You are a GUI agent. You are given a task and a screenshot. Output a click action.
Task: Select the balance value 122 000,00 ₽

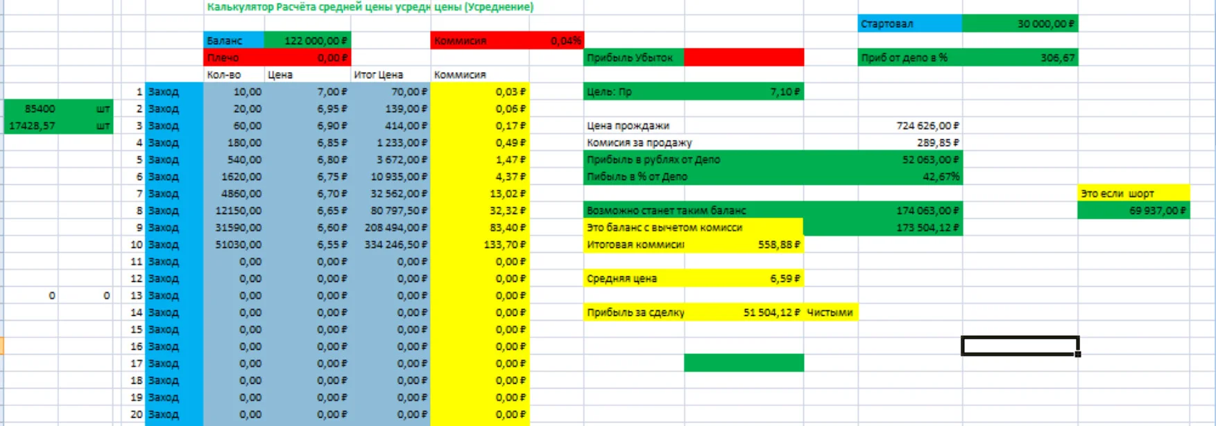[307, 41]
